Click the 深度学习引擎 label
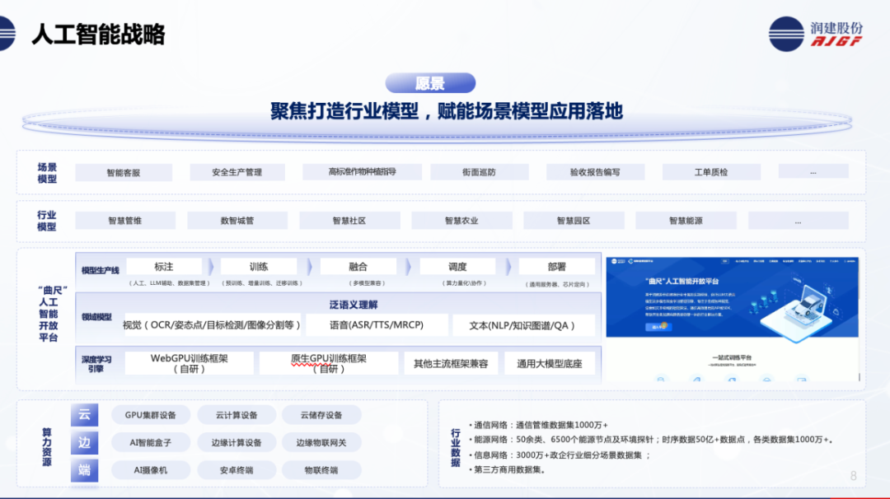The image size is (890, 499). coord(96,364)
